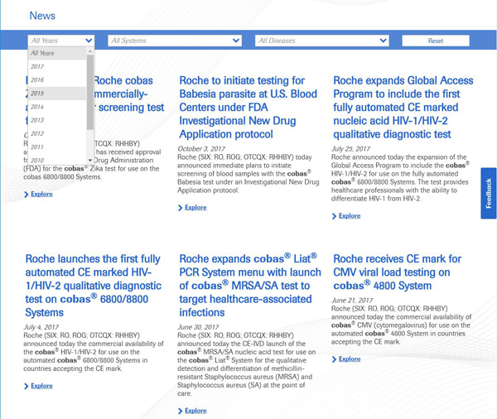Click the year list scrollbar thumb
The width and height of the screenshot is (497, 419).
point(90,91)
